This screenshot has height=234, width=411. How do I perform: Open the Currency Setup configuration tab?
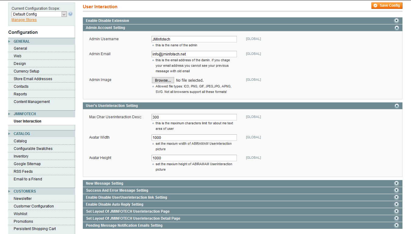pyautogui.click(x=26, y=71)
